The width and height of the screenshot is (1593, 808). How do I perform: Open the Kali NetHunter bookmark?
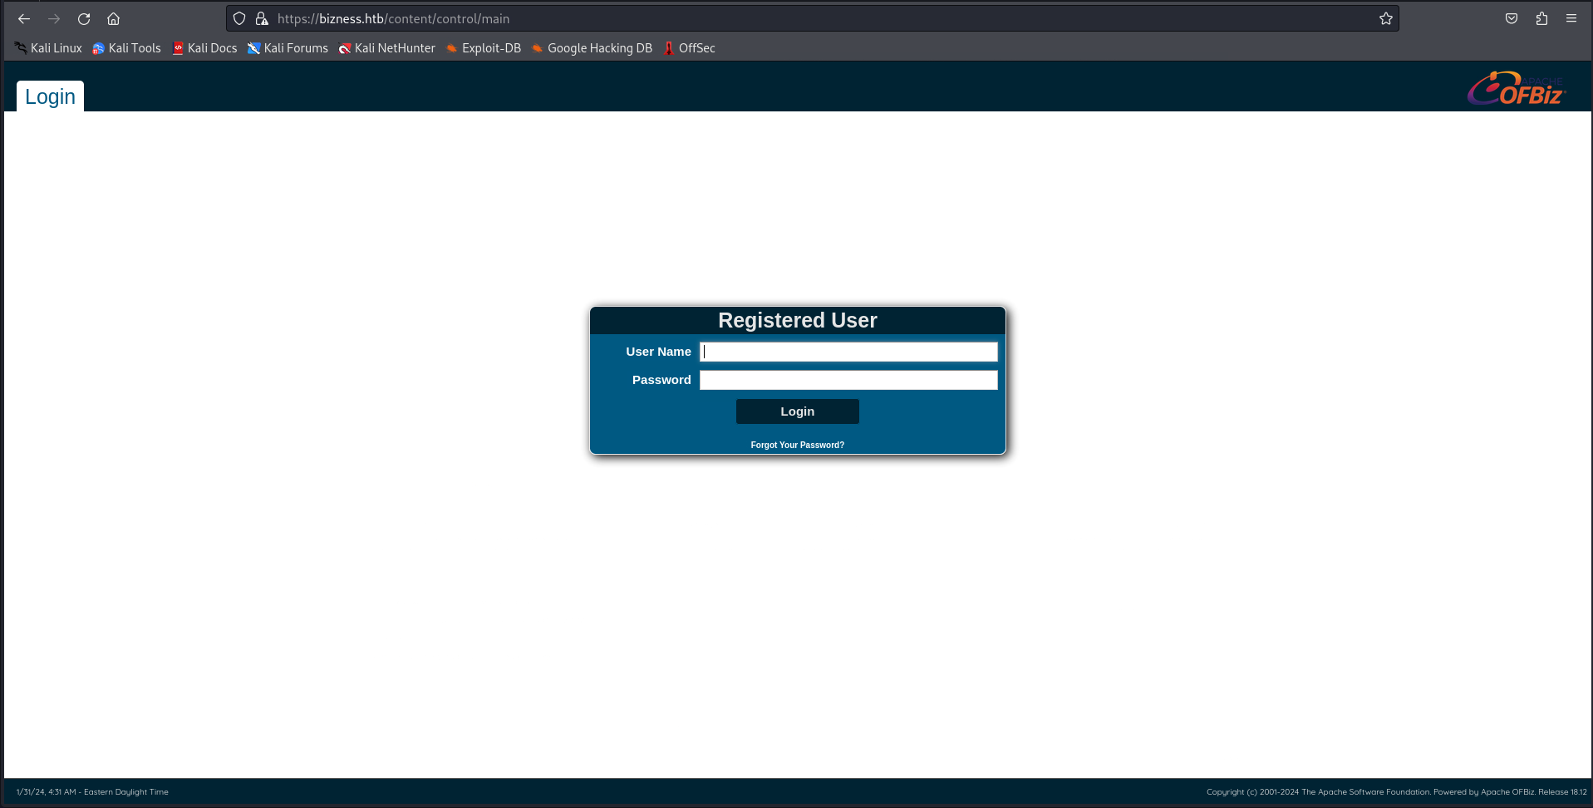(386, 48)
